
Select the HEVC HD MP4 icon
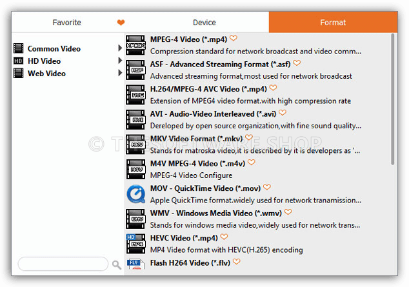point(135,244)
